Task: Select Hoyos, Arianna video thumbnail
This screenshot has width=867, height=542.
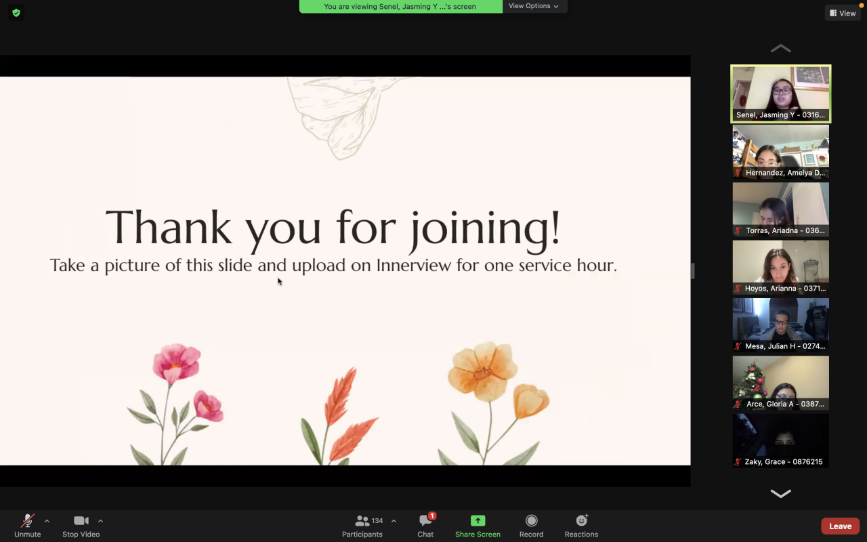Action: [x=780, y=268]
